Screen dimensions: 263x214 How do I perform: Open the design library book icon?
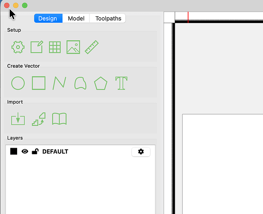coord(60,119)
